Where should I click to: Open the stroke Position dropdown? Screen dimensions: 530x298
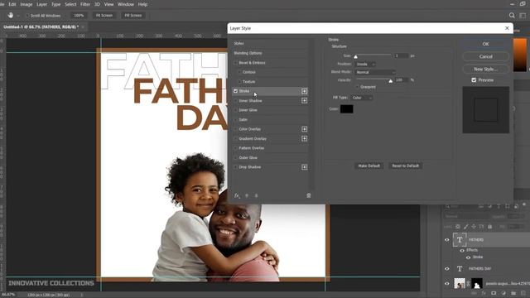pos(365,64)
